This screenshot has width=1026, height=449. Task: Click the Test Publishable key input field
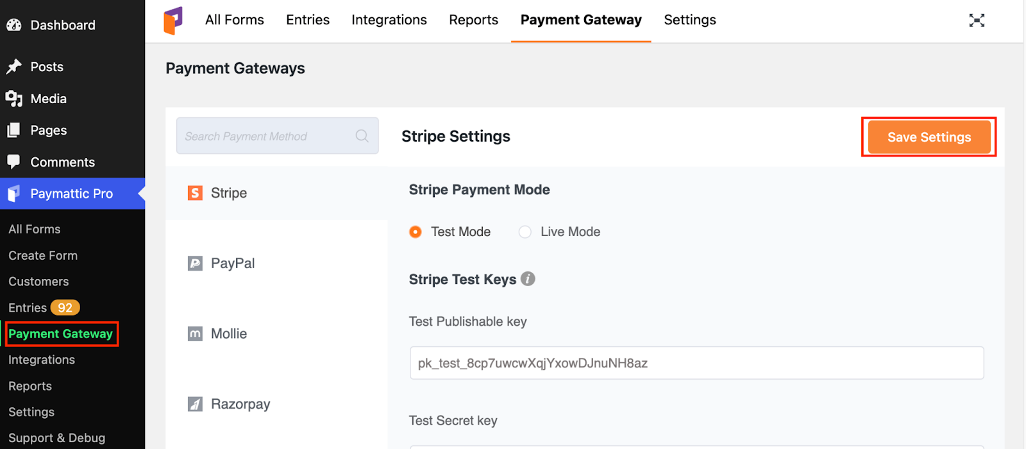pyautogui.click(x=696, y=363)
